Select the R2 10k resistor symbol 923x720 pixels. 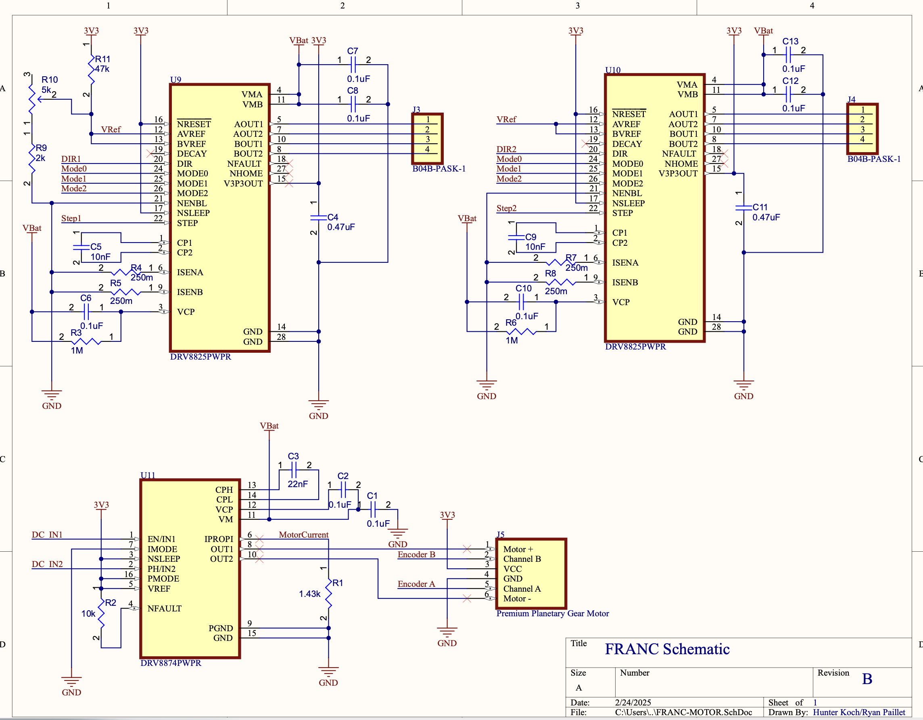[101, 613]
